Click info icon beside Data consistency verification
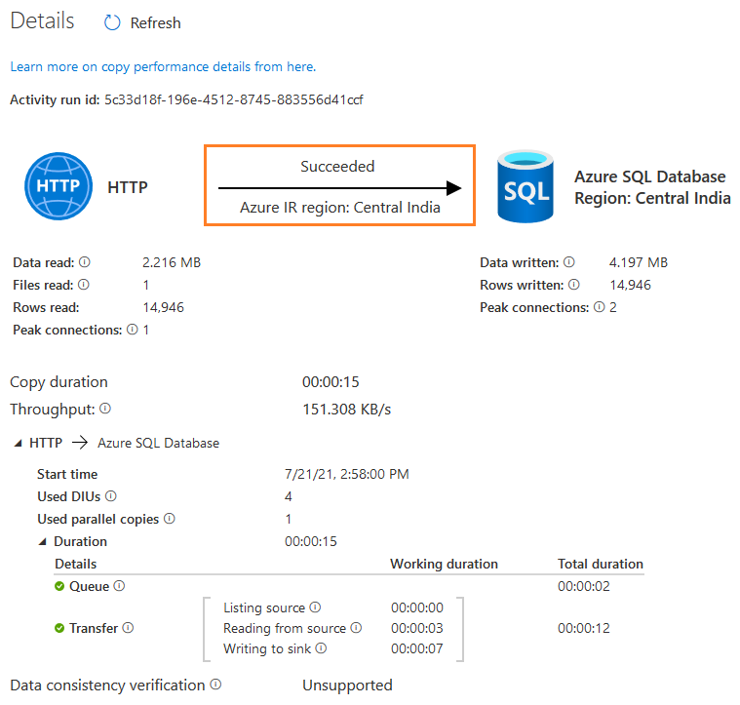 coord(215,685)
